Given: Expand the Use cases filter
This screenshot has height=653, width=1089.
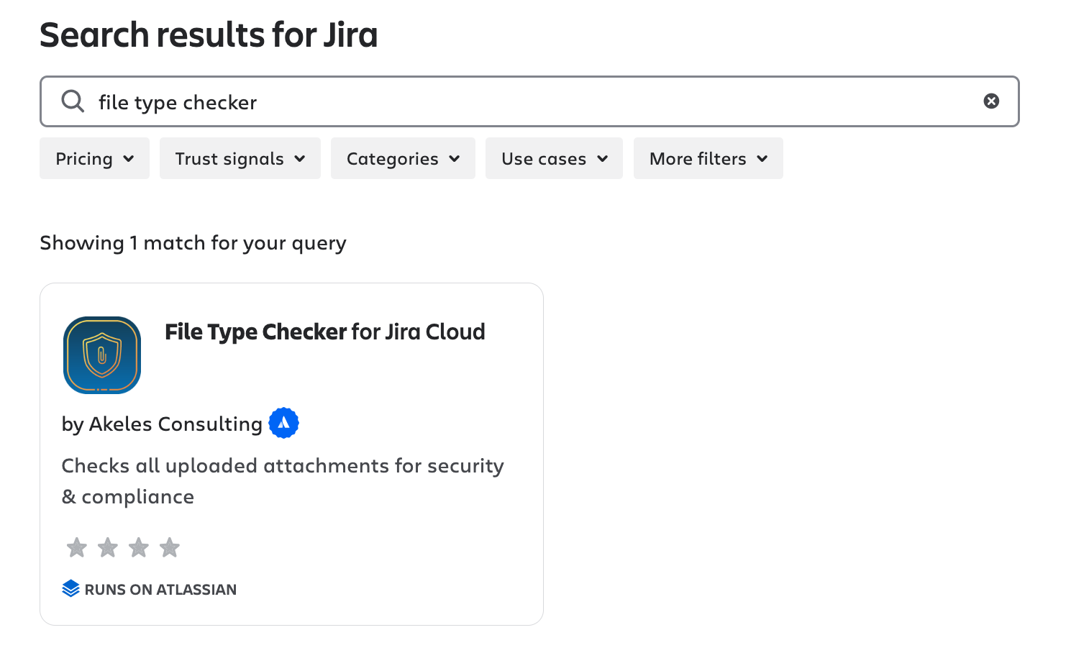Looking at the screenshot, I should (554, 158).
